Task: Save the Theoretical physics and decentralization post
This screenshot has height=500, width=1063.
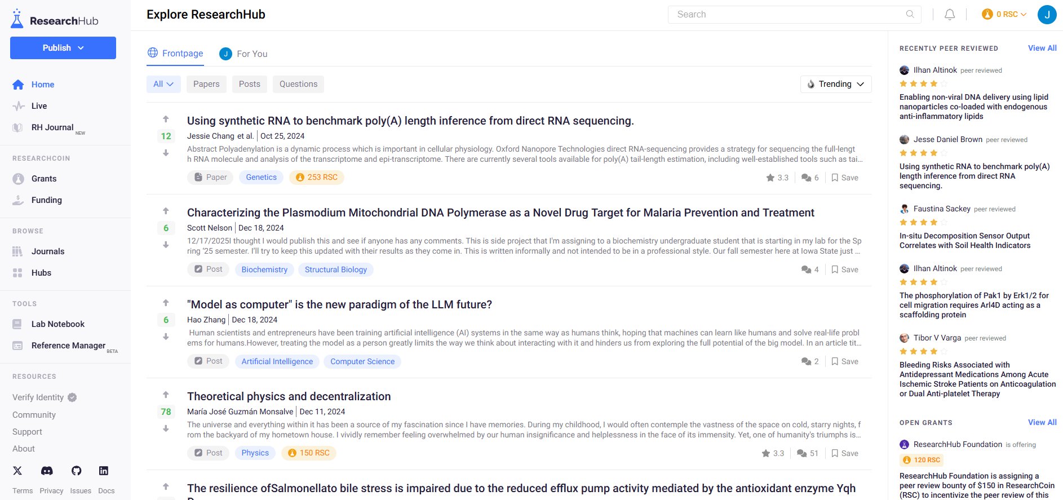Action: (845, 453)
